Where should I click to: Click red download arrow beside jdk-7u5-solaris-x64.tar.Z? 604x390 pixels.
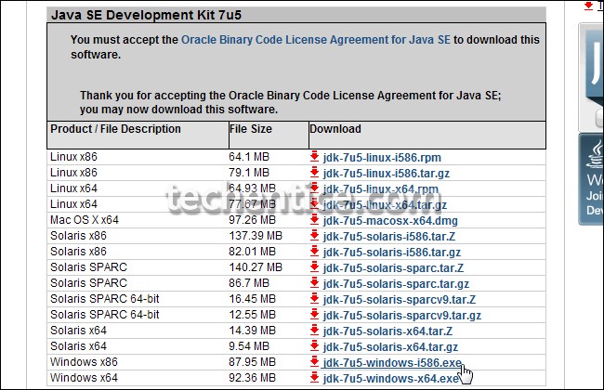tap(314, 330)
